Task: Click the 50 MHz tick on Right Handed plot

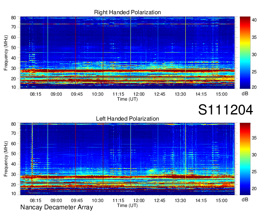Action: pos(13,48)
